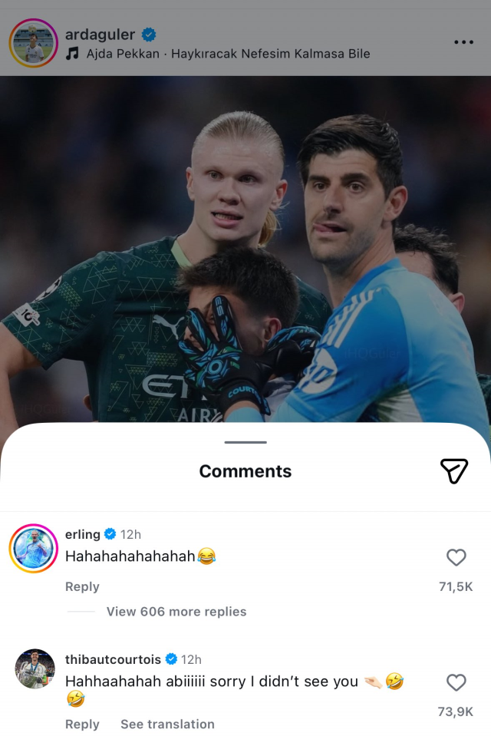Viewport: 491px width, 736px height.
Task: Tap the music note audio icon
Action: point(72,54)
